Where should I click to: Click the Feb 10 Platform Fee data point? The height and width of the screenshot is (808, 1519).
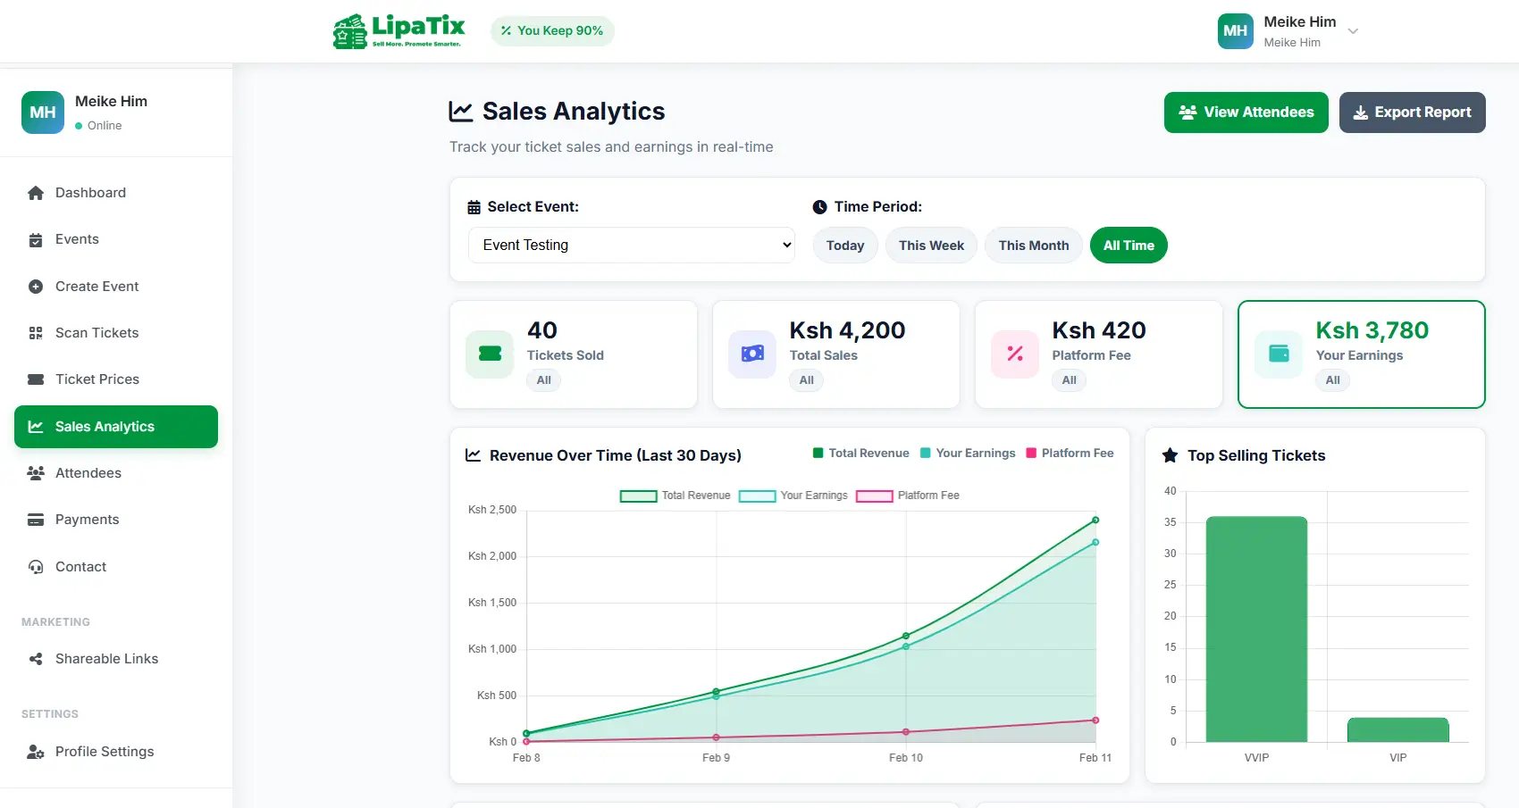(906, 732)
